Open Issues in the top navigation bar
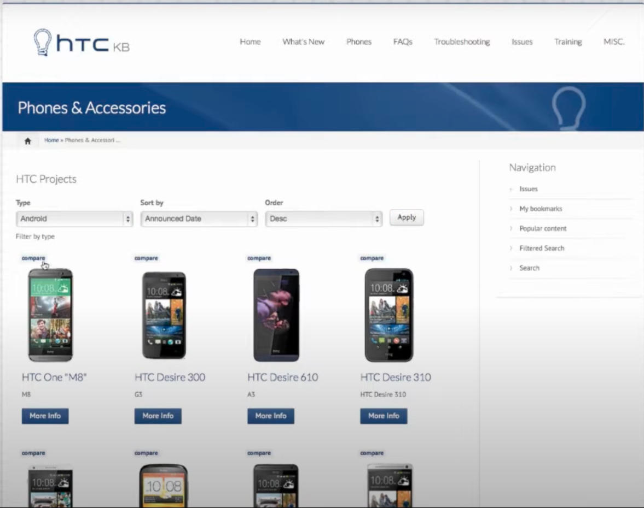644x508 pixels. point(521,42)
